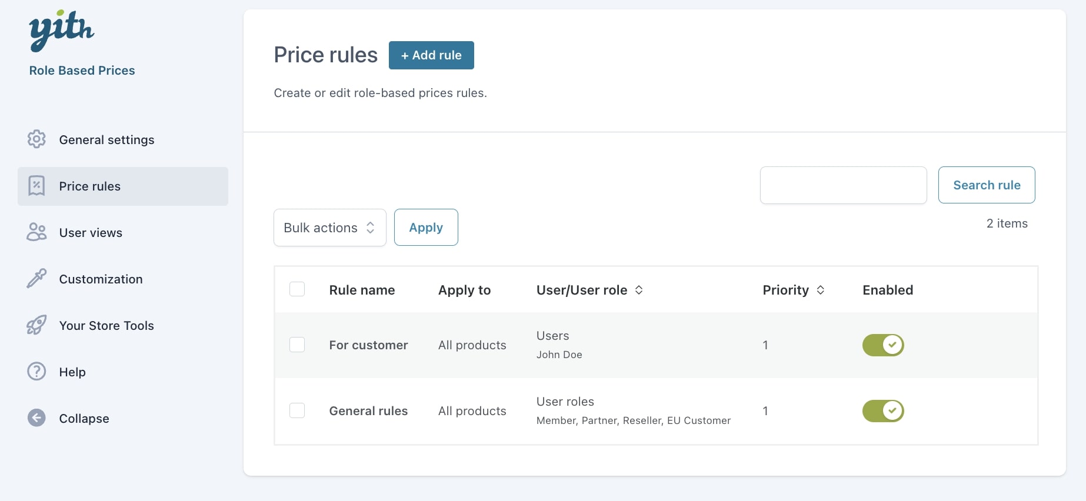Screen dimensions: 1086x501
Task: Click the Help question mark icon
Action: (x=36, y=372)
